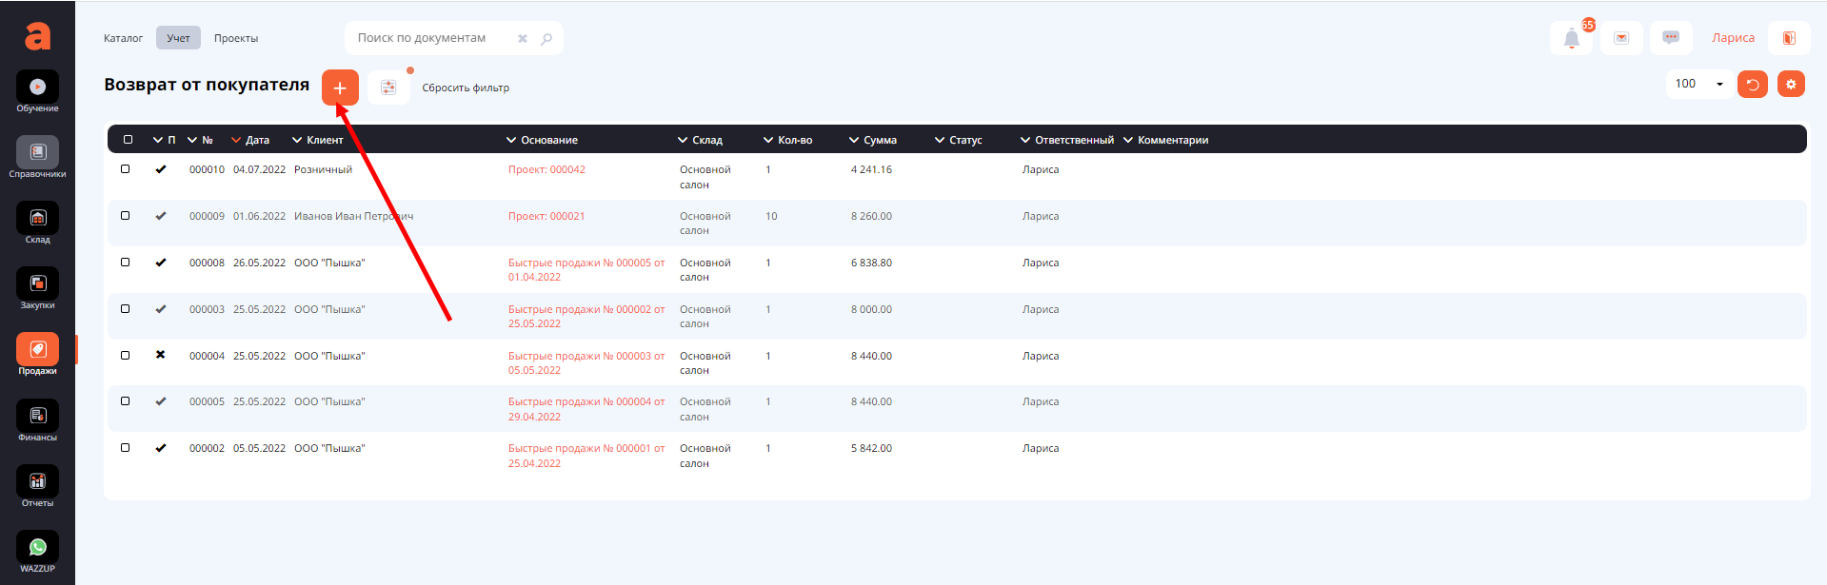1827x585 pixels.
Task: Open the WAZZUP sidebar icon
Action: pos(37,548)
